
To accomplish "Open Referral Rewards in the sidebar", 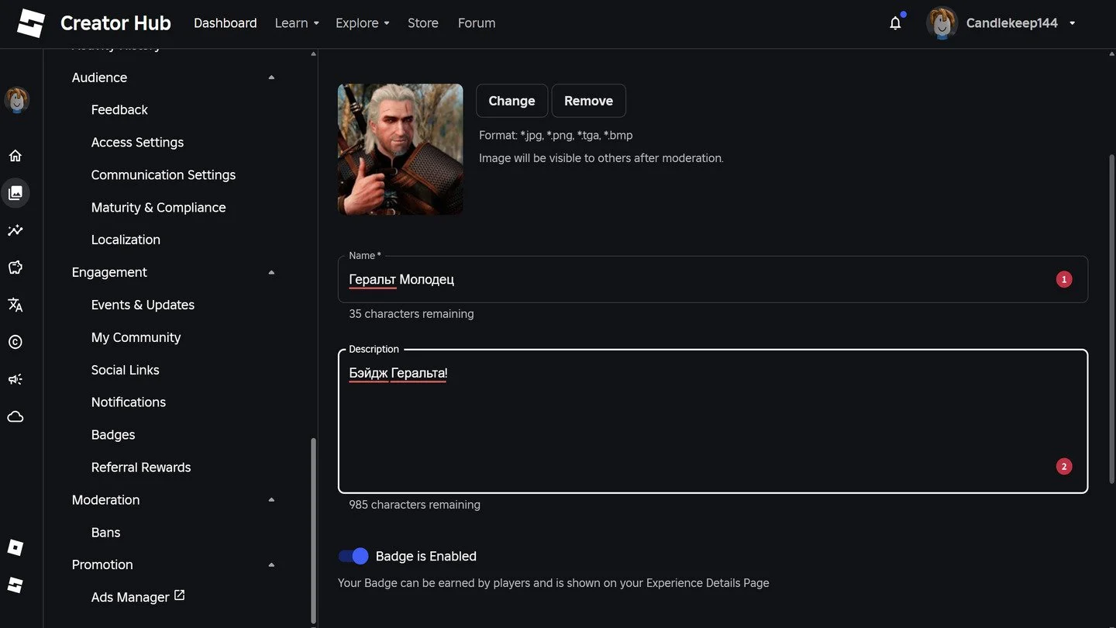I will click(x=141, y=468).
